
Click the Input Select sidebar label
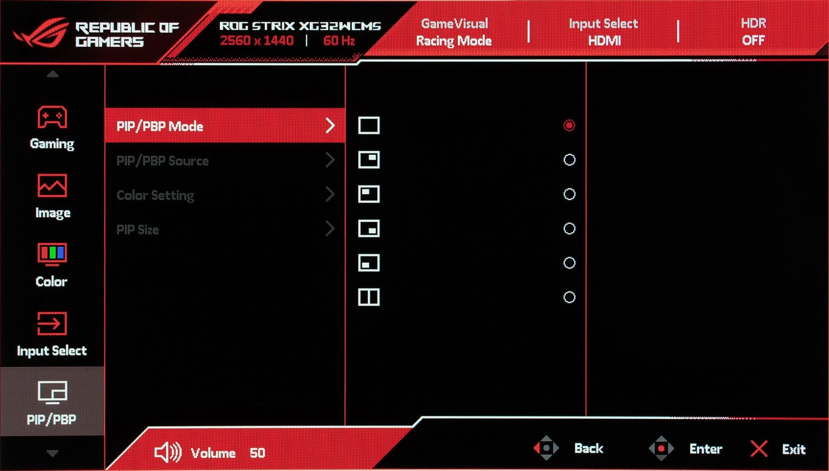pos(52,351)
